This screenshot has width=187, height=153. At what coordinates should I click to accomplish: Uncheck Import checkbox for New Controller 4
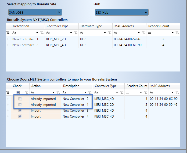pos(20,116)
